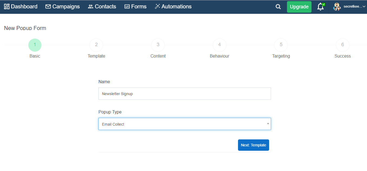367x171 pixels.
Task: Jump to step 2 Template
Action: (96, 45)
